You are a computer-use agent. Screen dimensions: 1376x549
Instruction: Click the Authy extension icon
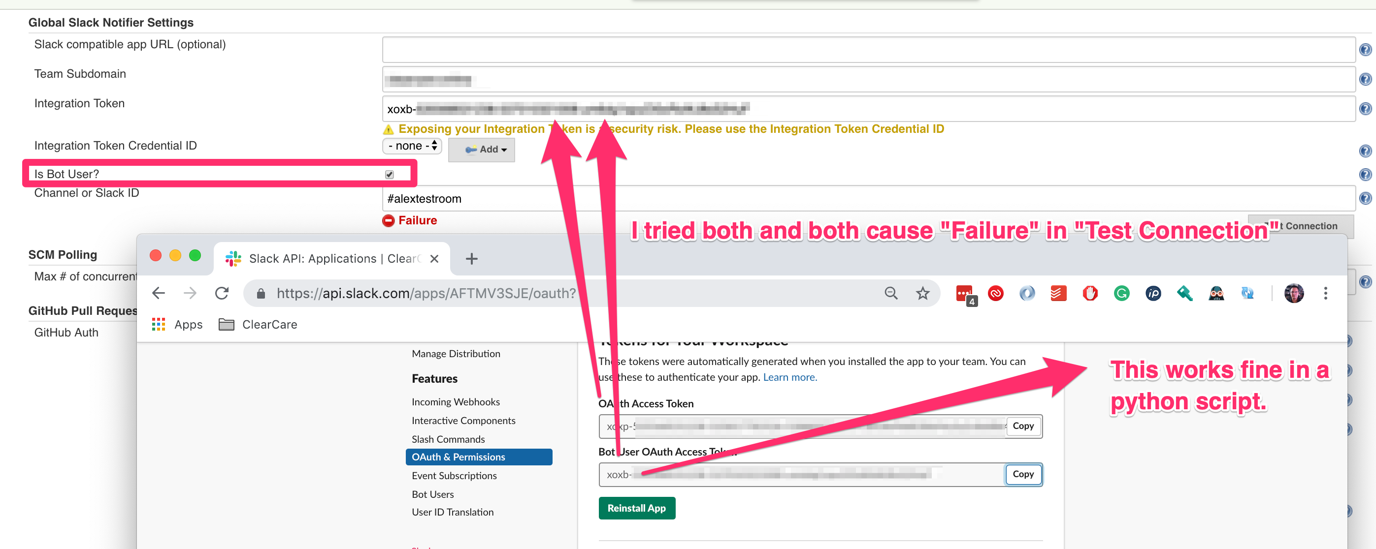coord(997,294)
